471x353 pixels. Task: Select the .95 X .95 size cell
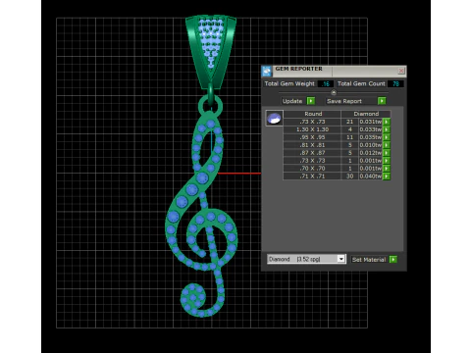pyautogui.click(x=312, y=137)
